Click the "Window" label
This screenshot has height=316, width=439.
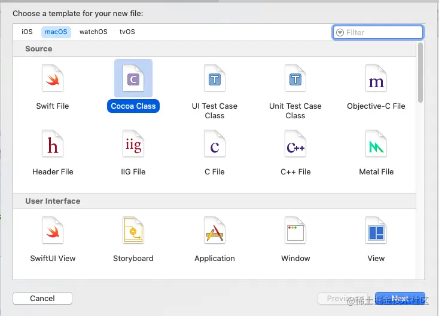click(x=295, y=259)
